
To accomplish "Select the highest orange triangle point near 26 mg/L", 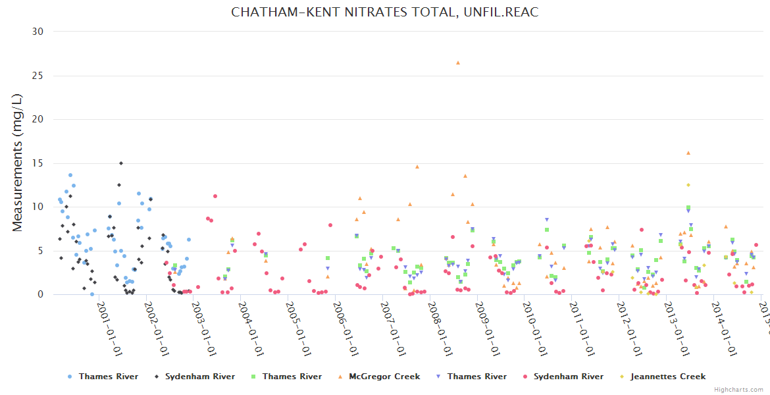I will point(458,63).
